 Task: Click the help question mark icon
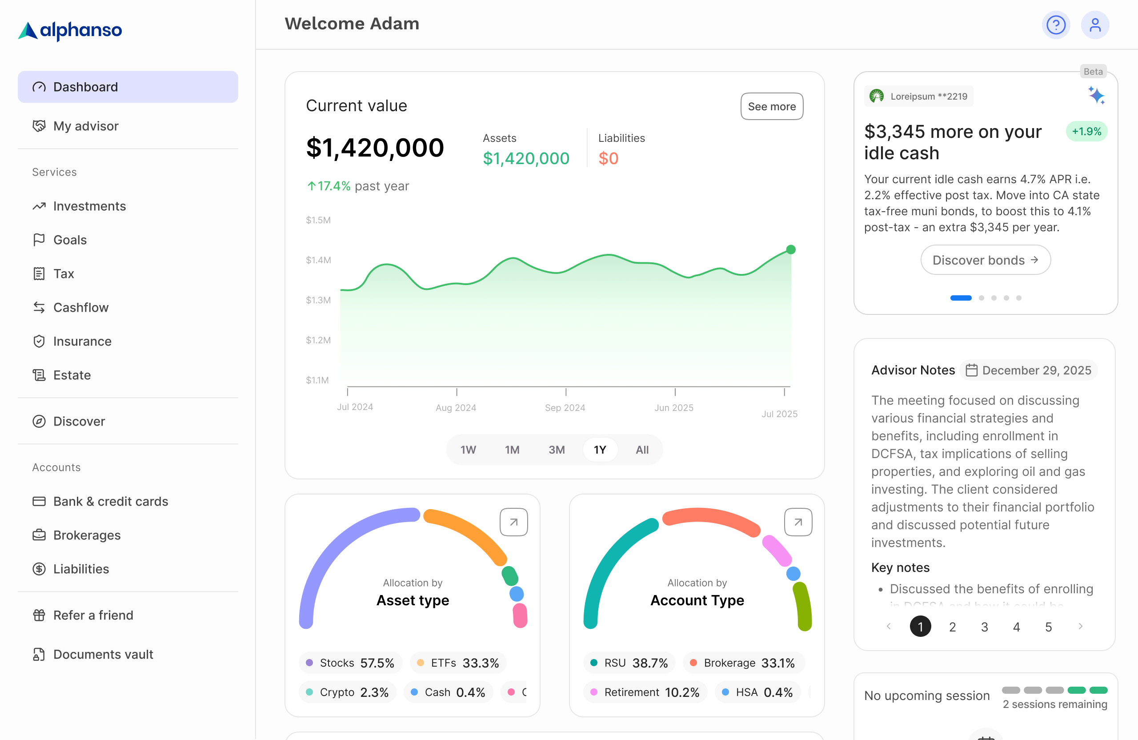pyautogui.click(x=1055, y=25)
